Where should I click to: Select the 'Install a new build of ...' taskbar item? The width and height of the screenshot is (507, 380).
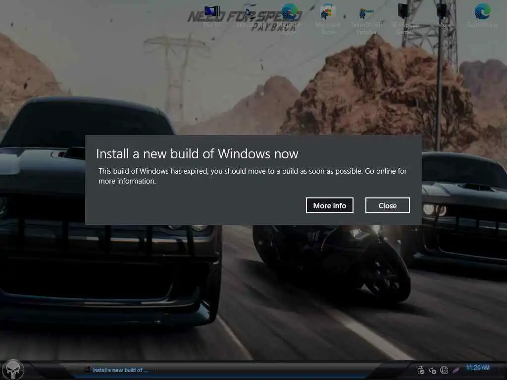click(116, 370)
